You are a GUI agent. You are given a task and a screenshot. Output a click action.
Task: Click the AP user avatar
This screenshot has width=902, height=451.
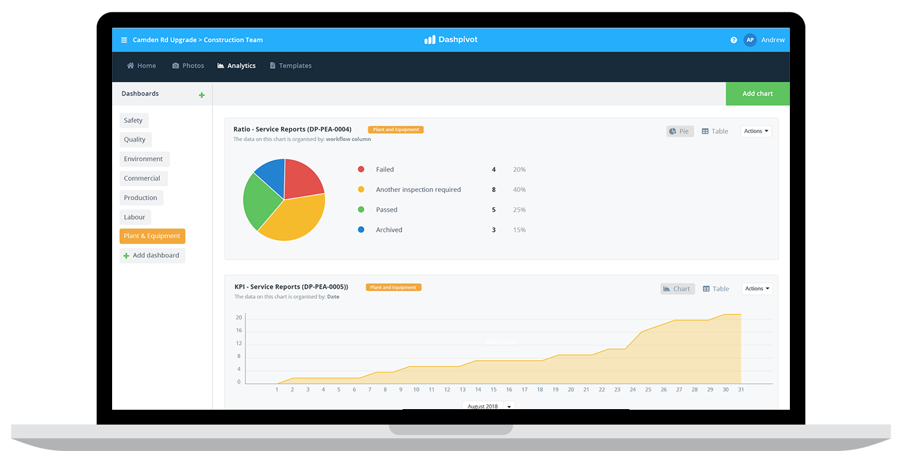click(750, 40)
